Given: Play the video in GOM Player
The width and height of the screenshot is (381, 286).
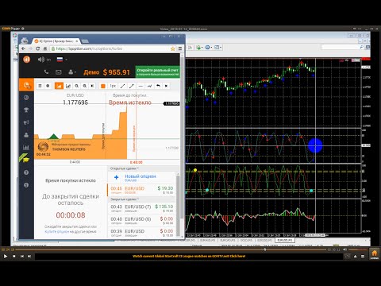Looking at the screenshot, I should click(x=6, y=256).
